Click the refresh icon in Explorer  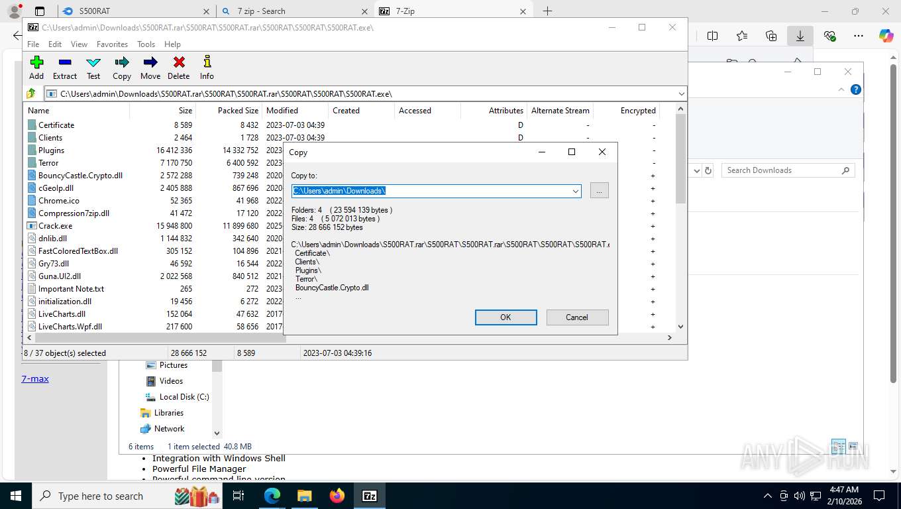[708, 170]
